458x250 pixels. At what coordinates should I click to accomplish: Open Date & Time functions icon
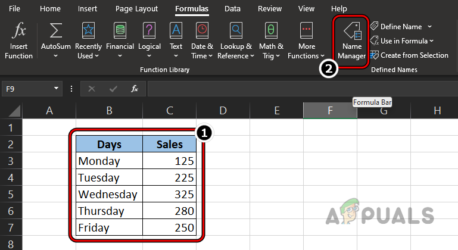[x=202, y=30]
